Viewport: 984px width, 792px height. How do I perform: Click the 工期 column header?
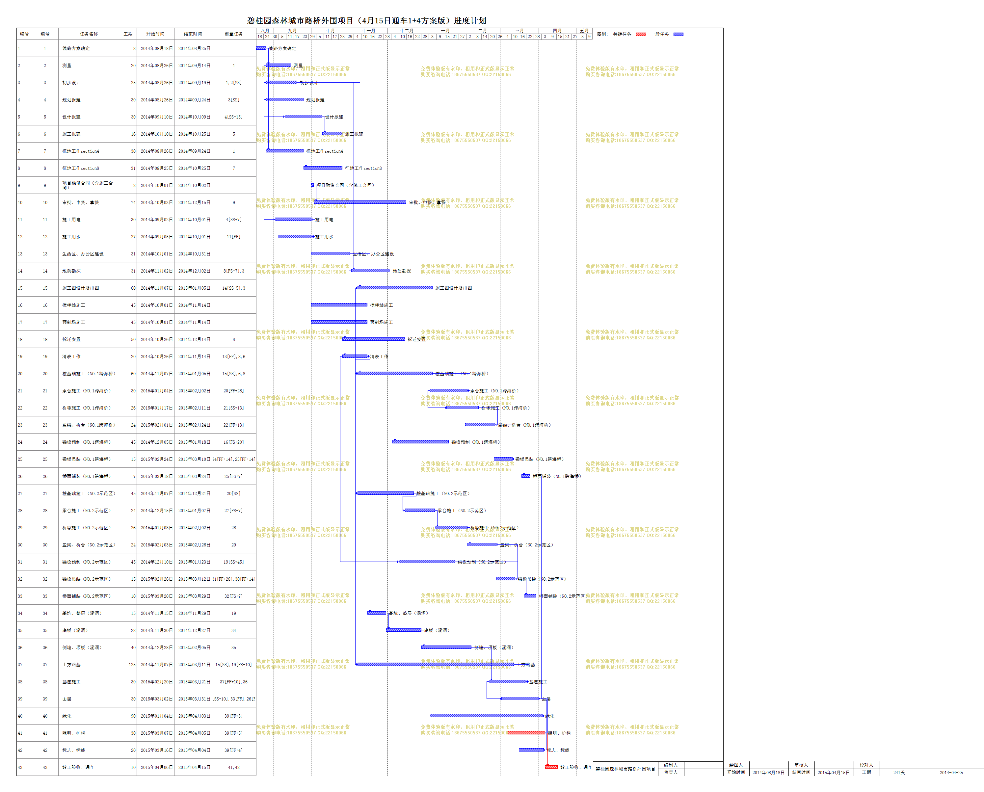coord(128,34)
